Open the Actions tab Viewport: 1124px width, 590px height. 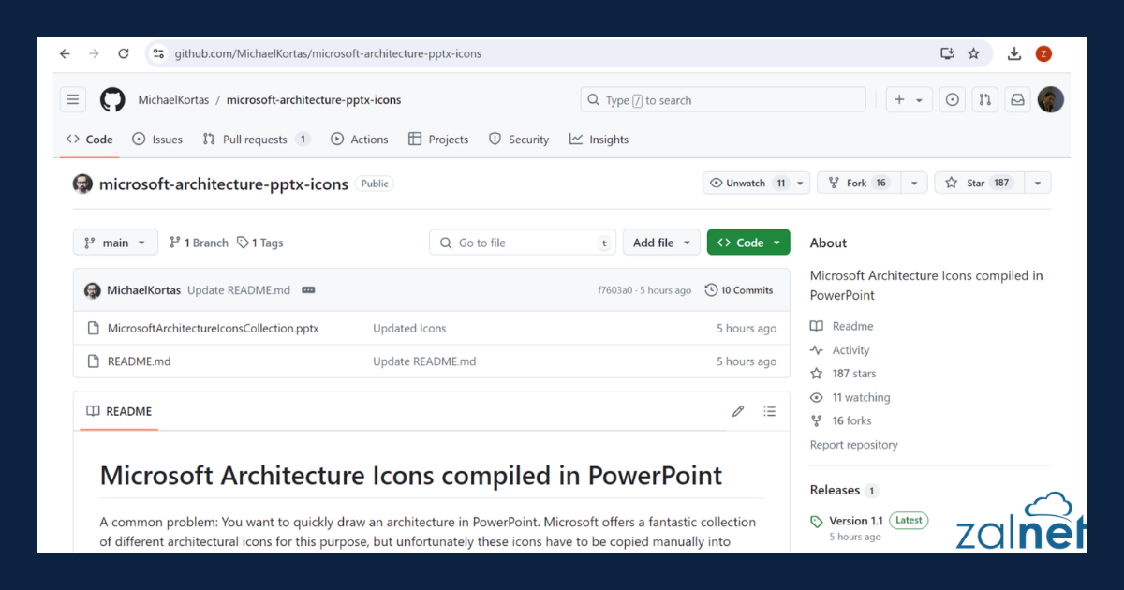(x=360, y=140)
